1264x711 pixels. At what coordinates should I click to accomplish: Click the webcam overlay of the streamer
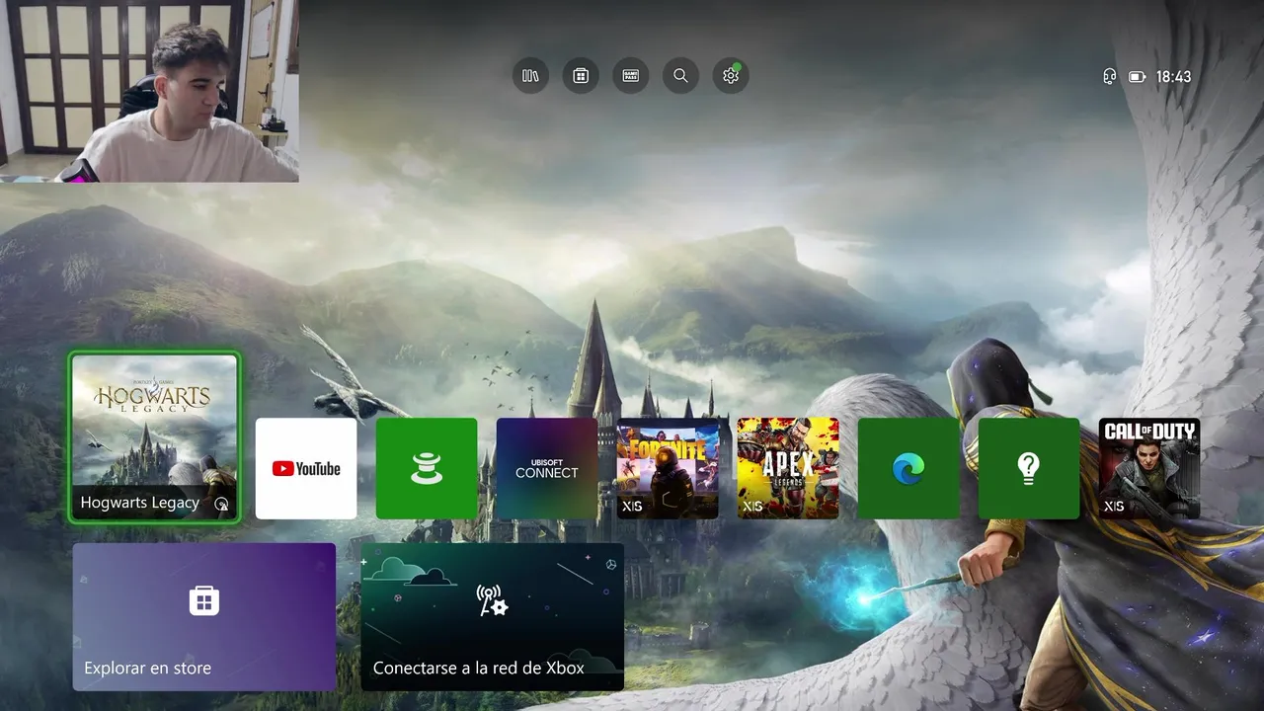pos(149,91)
